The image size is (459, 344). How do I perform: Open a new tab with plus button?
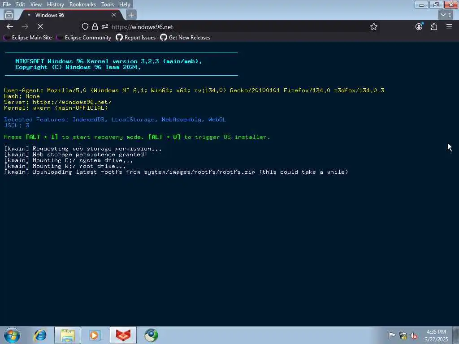(131, 15)
